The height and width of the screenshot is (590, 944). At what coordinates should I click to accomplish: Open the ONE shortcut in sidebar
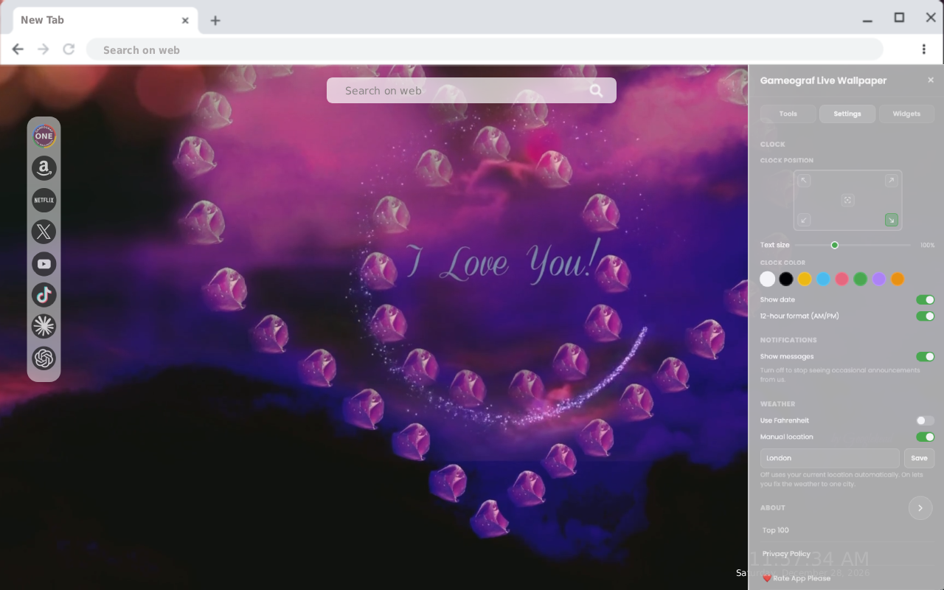(x=44, y=136)
